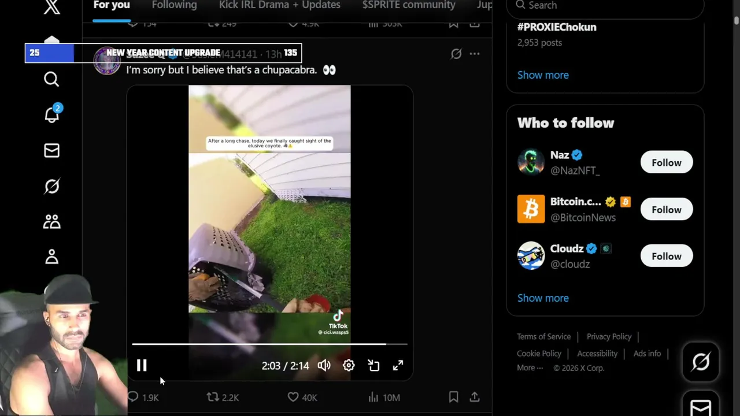Reply to chupacabra post with 1.9K comments
Screen dimensions: 740x416
143,398
